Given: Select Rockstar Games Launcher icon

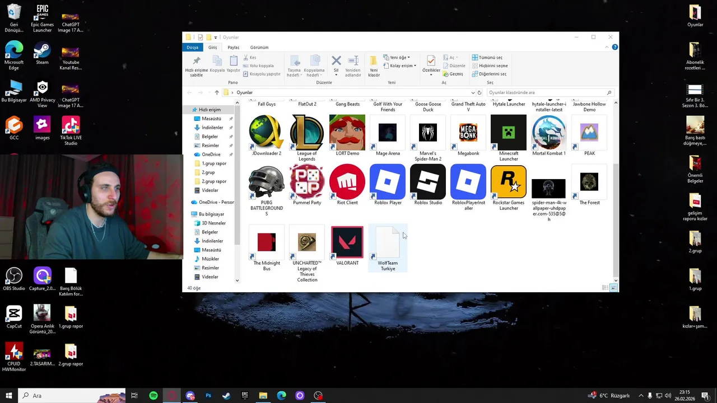Looking at the screenshot, I should 509,188.
